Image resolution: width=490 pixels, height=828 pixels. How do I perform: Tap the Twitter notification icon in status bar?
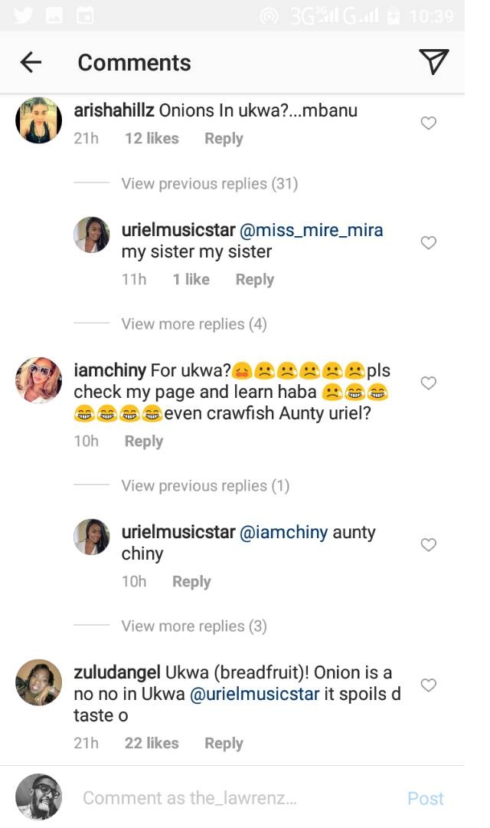[24, 15]
